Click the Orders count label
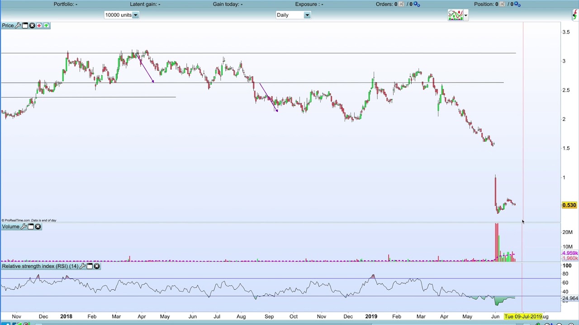 (x=386, y=4)
